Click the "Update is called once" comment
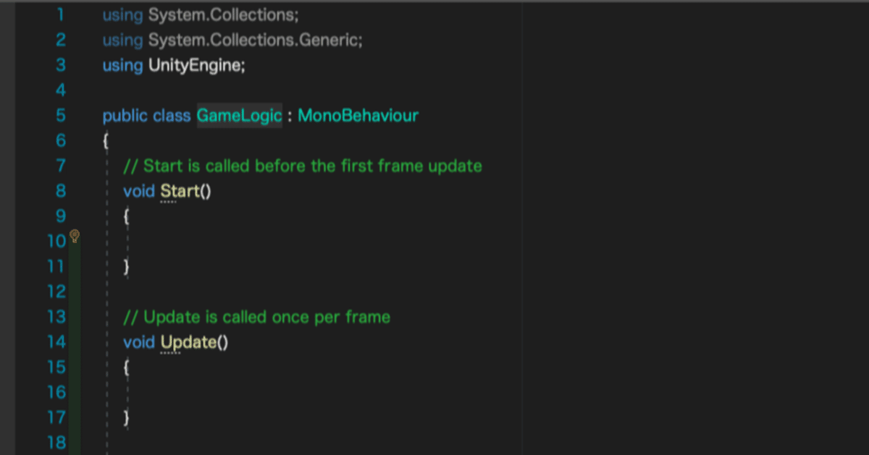869x455 pixels. 257,317
